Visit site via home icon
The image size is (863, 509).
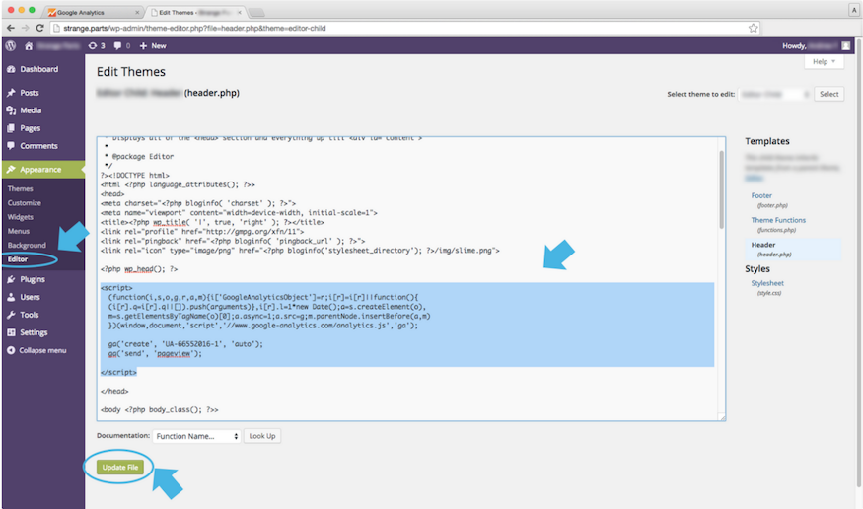pos(29,46)
